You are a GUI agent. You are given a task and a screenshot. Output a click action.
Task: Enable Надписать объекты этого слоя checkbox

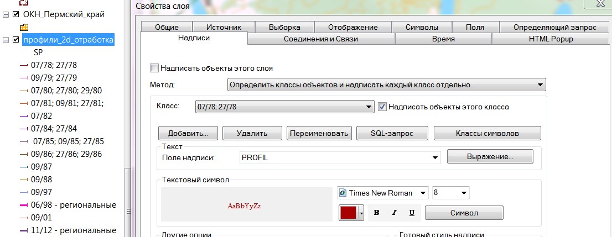[154, 68]
